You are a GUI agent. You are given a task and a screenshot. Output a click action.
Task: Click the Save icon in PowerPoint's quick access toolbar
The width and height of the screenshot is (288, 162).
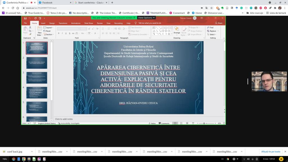[x=25, y=18]
